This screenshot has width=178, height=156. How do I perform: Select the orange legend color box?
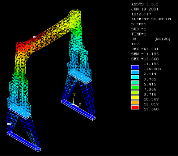(135, 102)
